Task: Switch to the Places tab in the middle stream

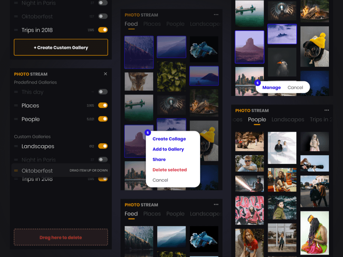Action: coord(152,24)
